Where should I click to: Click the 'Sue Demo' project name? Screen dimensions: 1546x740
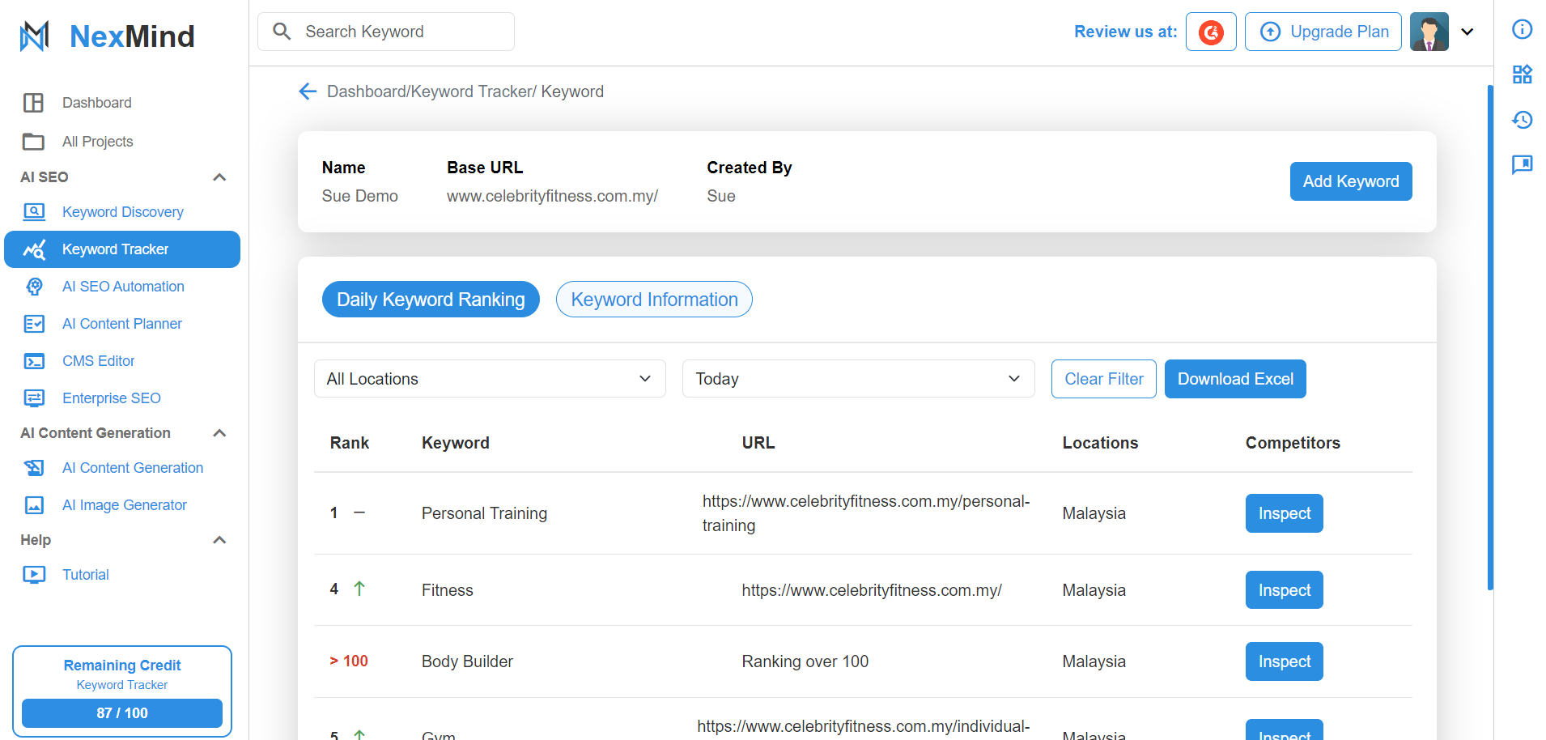[360, 196]
